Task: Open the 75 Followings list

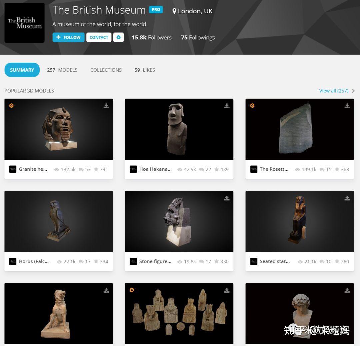Action: pos(198,37)
